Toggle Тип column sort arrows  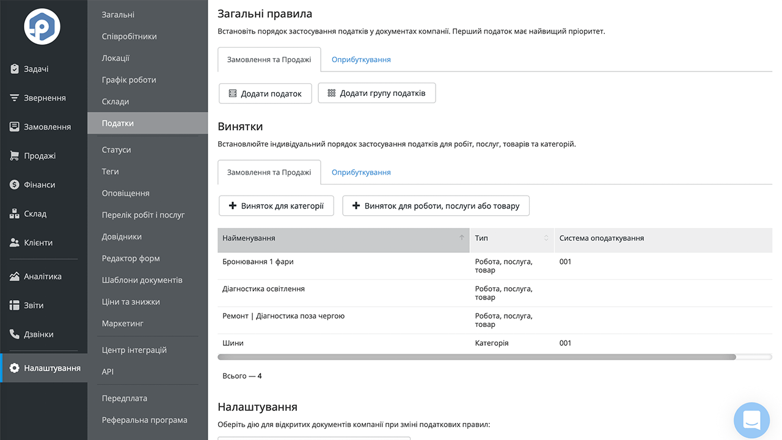point(546,238)
